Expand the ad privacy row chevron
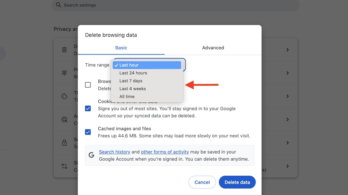The width and height of the screenshot is (348, 195). tap(287, 120)
